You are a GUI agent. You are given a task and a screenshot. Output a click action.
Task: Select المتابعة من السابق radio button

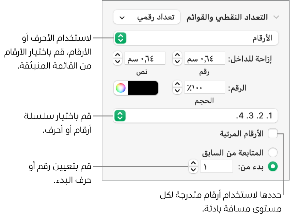tap(272, 153)
